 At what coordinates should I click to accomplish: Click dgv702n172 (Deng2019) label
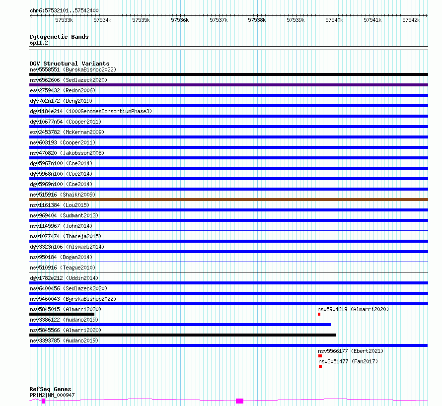(61, 101)
